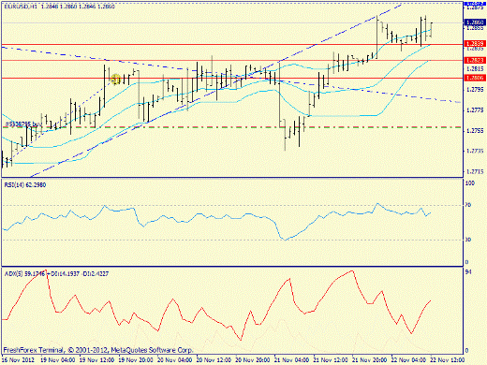Click the 22 Nov 04:00 time label
This screenshot has height=365, width=487.
pyautogui.click(x=409, y=359)
